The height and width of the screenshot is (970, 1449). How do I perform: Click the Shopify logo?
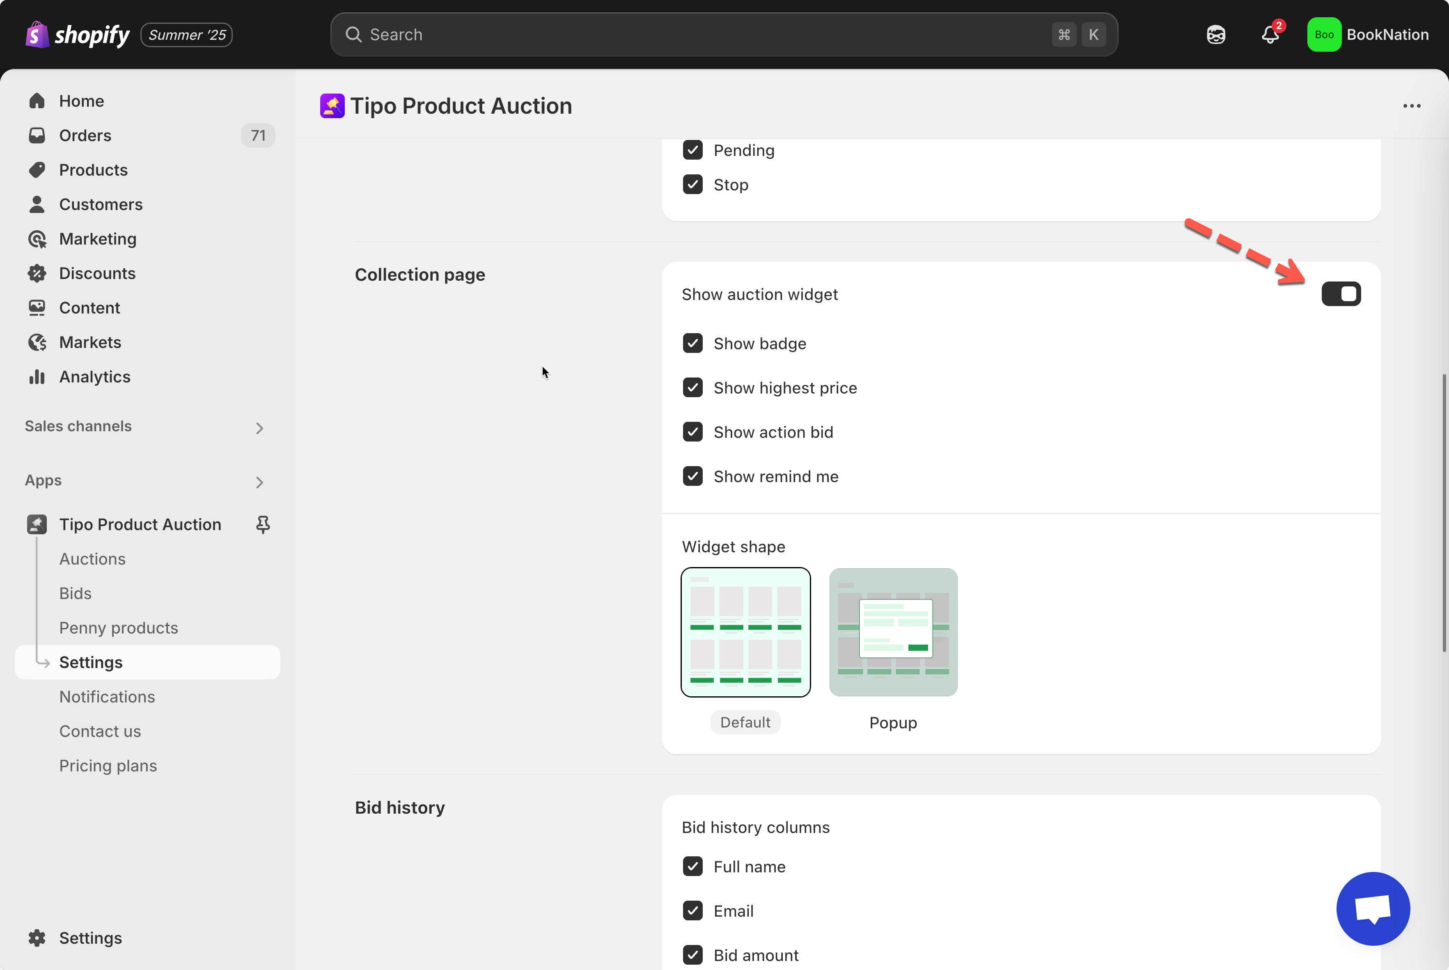coord(77,34)
